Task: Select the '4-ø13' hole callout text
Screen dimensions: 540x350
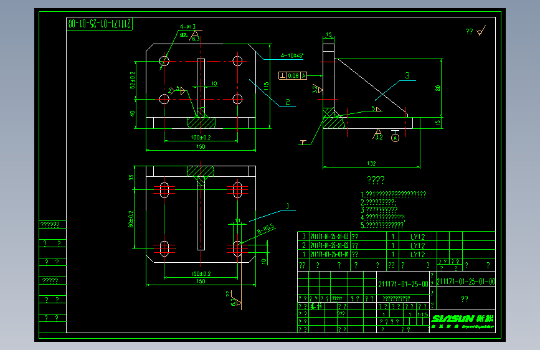Action: coord(187,27)
